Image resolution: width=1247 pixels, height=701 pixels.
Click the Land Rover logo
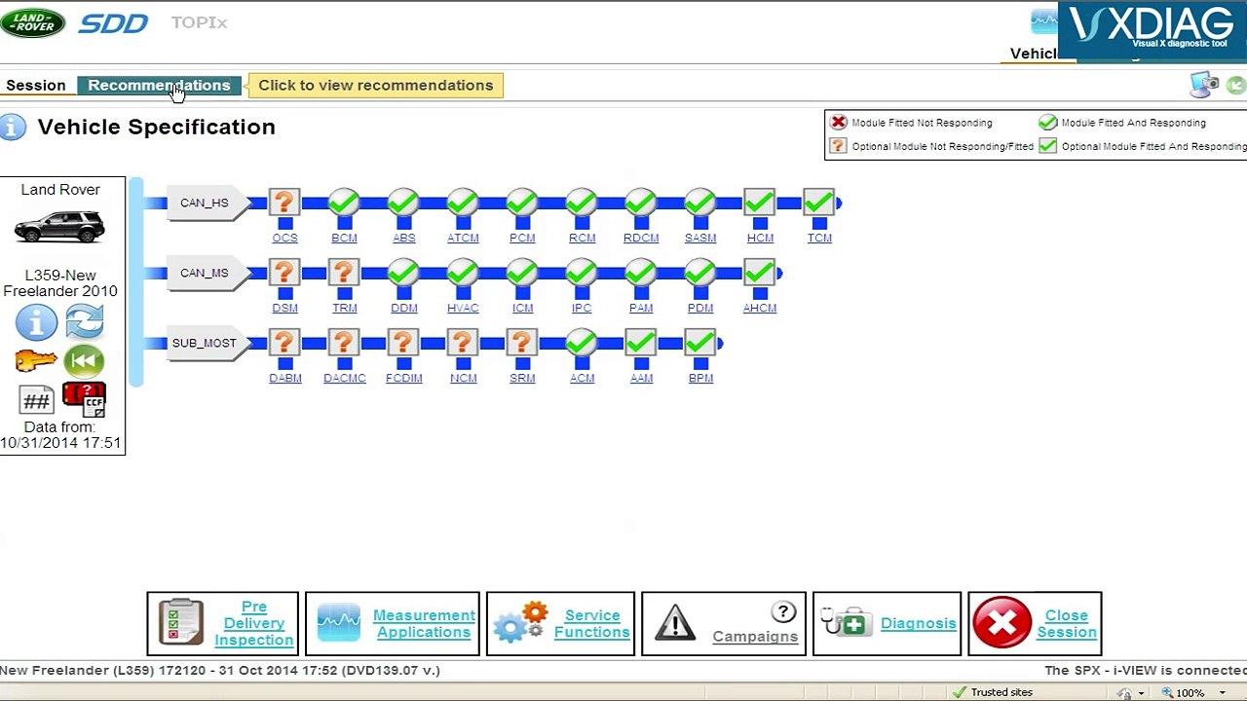(x=33, y=22)
